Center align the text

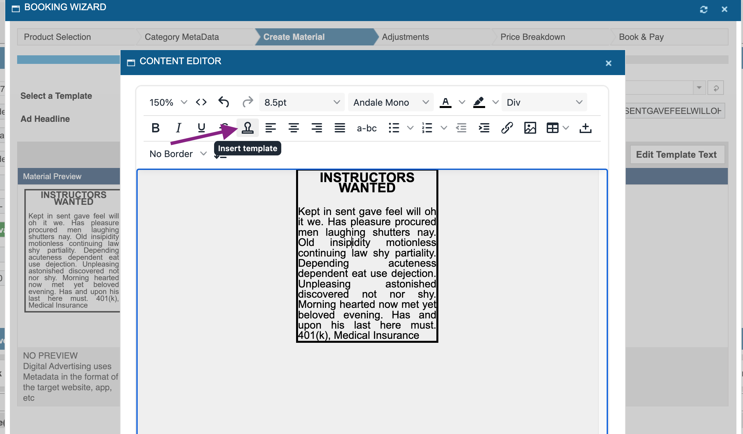click(x=293, y=128)
